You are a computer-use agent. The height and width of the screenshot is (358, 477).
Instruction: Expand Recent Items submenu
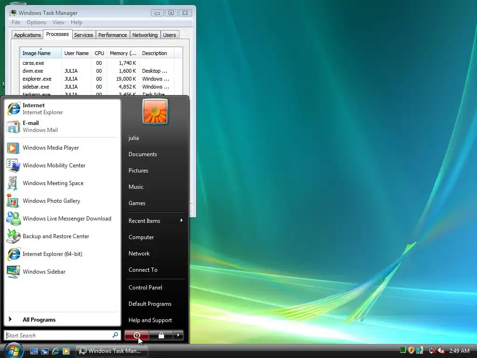(155, 220)
